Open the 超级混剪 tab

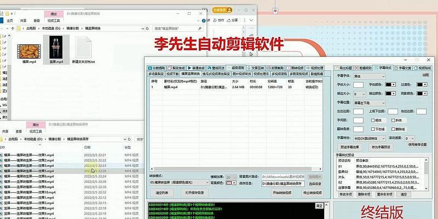click(x=236, y=68)
